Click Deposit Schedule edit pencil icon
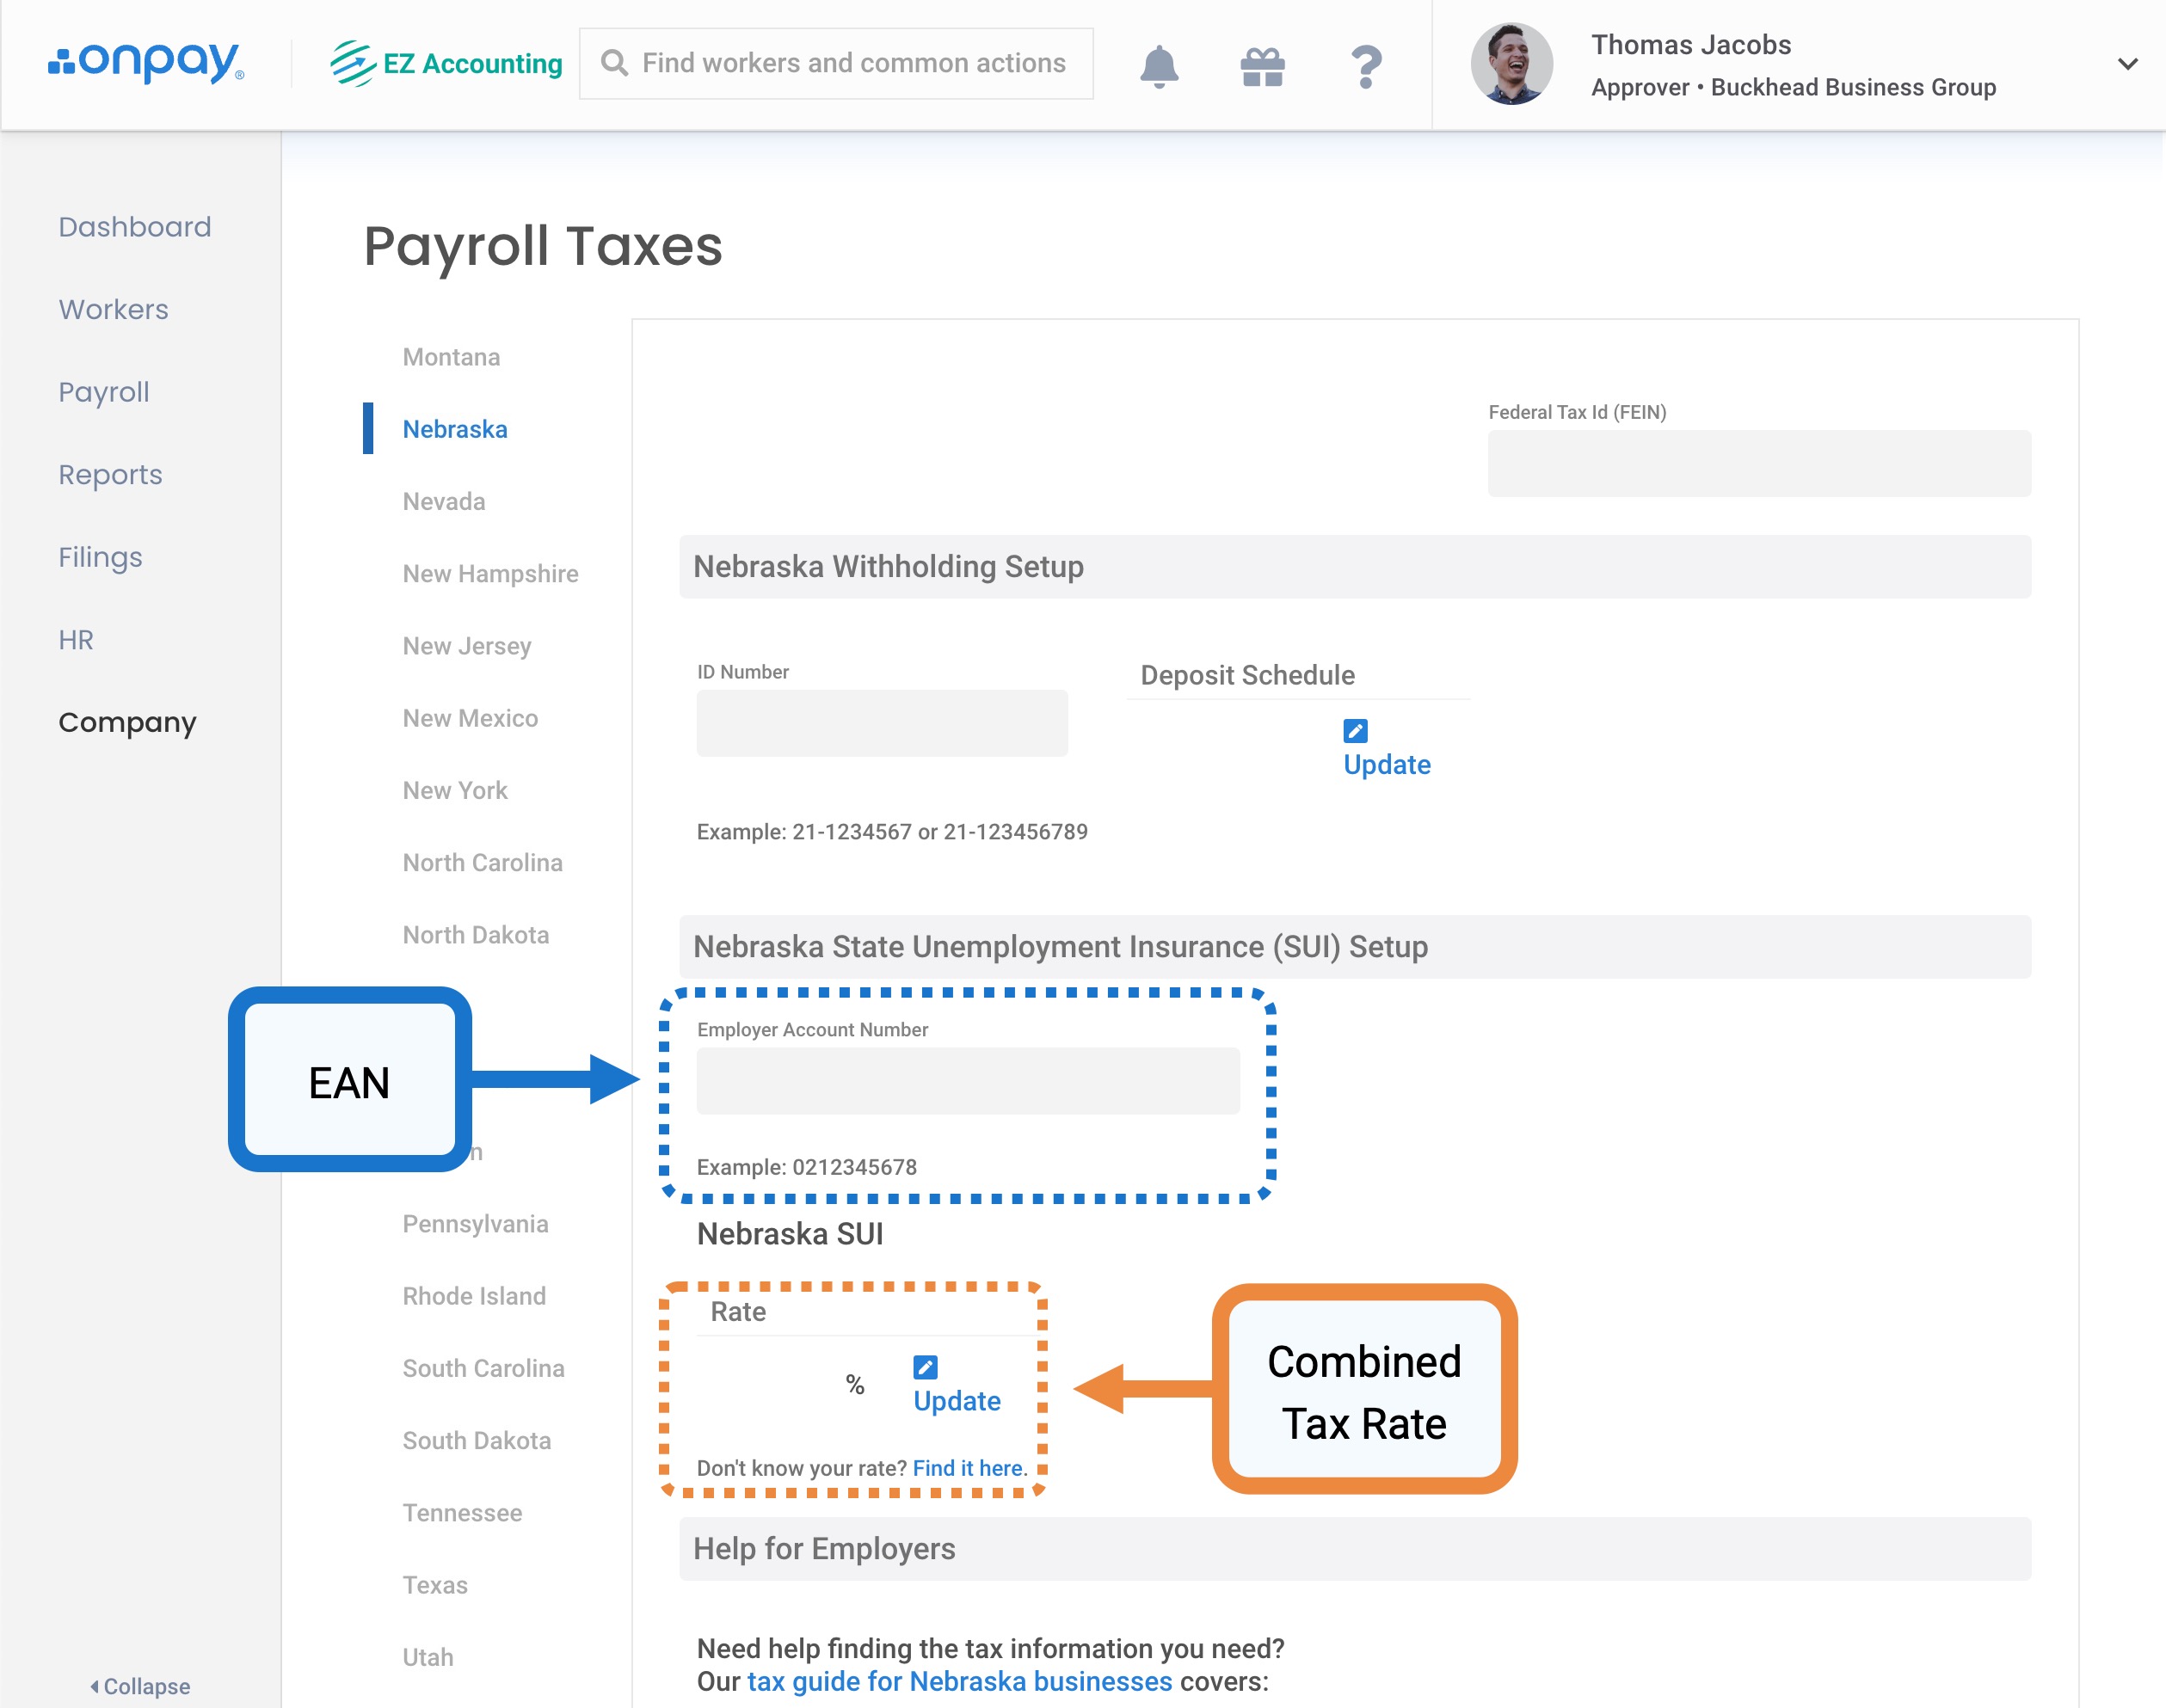The image size is (2166, 1708). click(1354, 731)
